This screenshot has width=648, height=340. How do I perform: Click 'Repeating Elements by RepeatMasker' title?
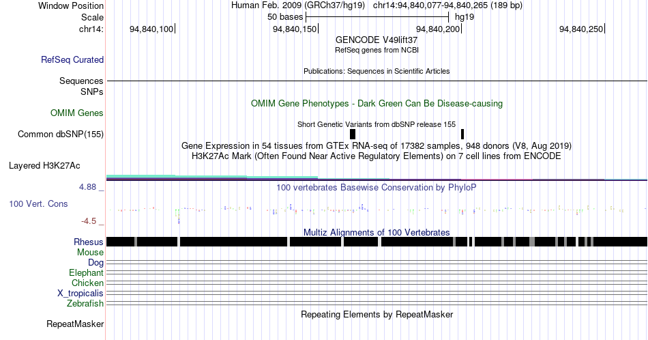377,314
